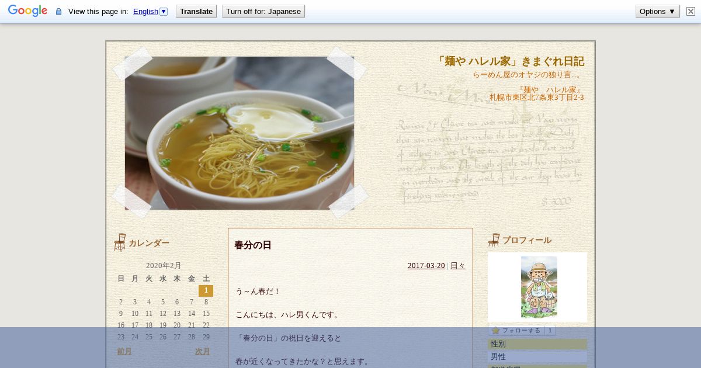Open the Options dropdown menu
Image resolution: width=701 pixels, height=368 pixels.
658,11
